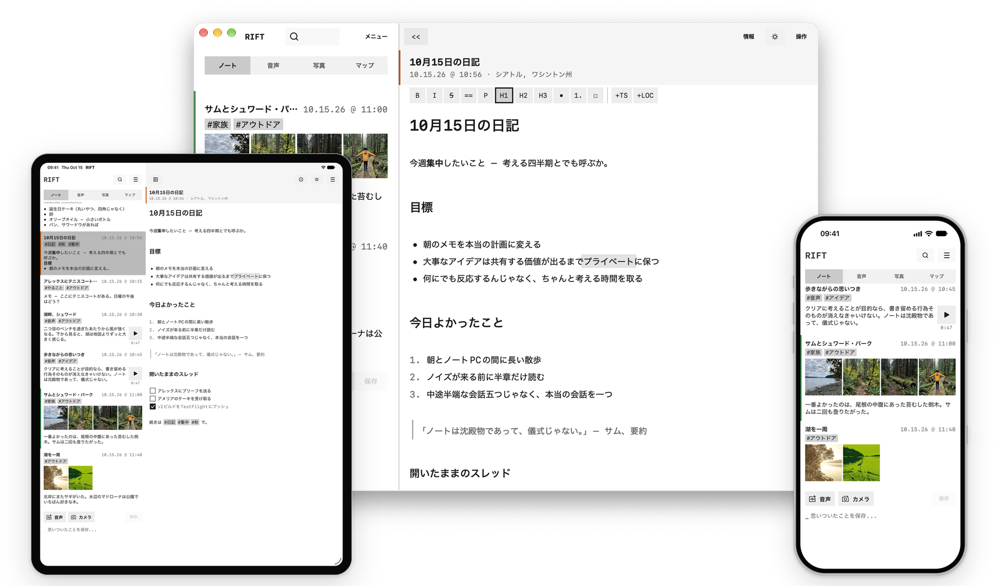This screenshot has width=994, height=586.
Task: Tap the sun icon in the iPad editor header
Action: (x=317, y=179)
